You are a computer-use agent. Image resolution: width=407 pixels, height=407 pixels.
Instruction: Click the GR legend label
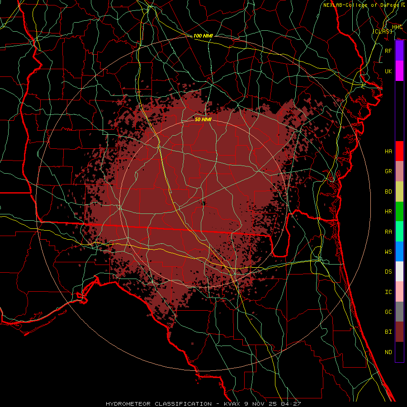[388, 171]
